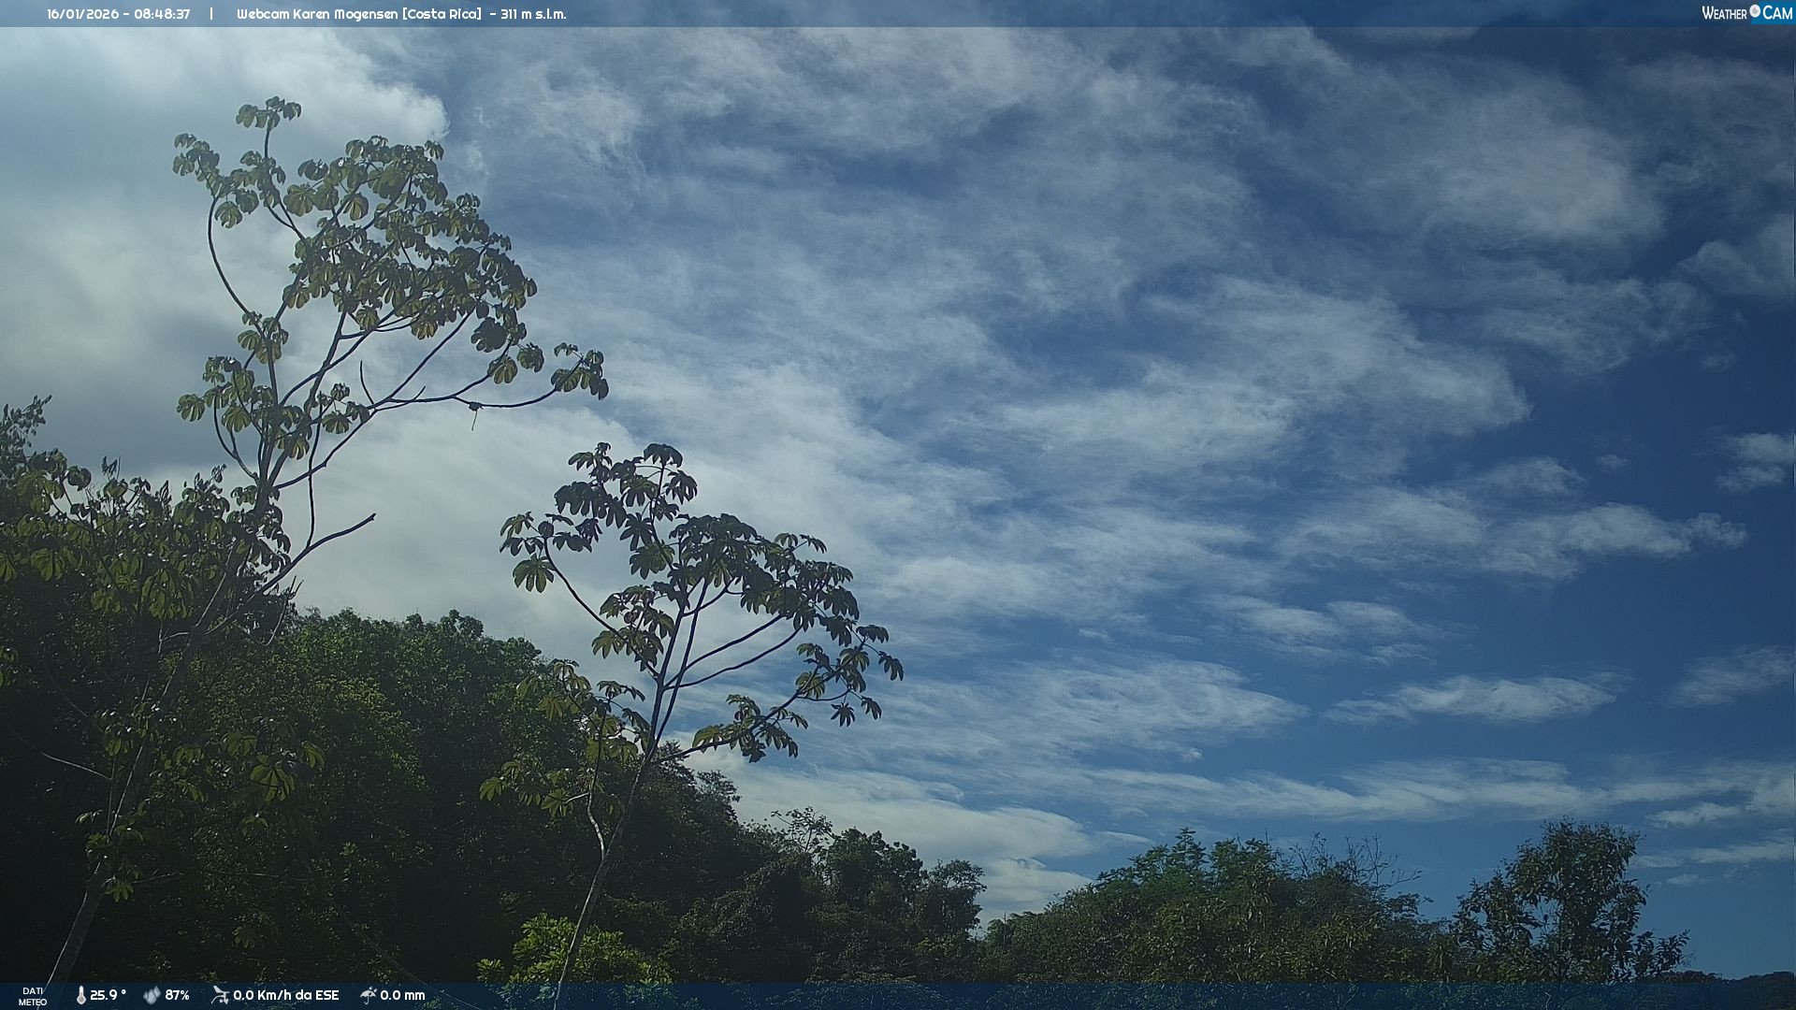The image size is (1796, 1010).
Task: Click the humidity water drops icon
Action: coord(152,995)
